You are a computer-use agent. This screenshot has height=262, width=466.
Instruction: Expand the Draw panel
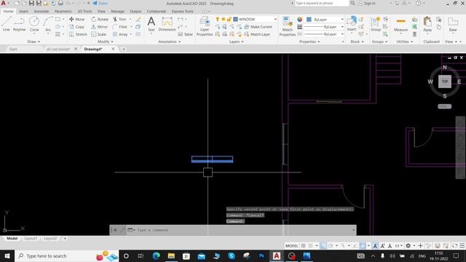click(x=33, y=41)
